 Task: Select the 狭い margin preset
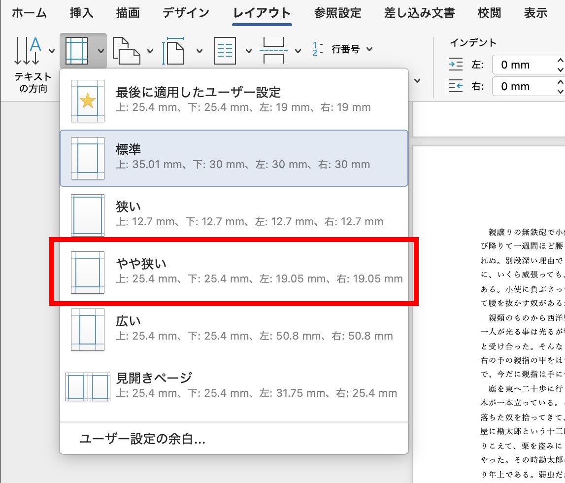(234, 215)
